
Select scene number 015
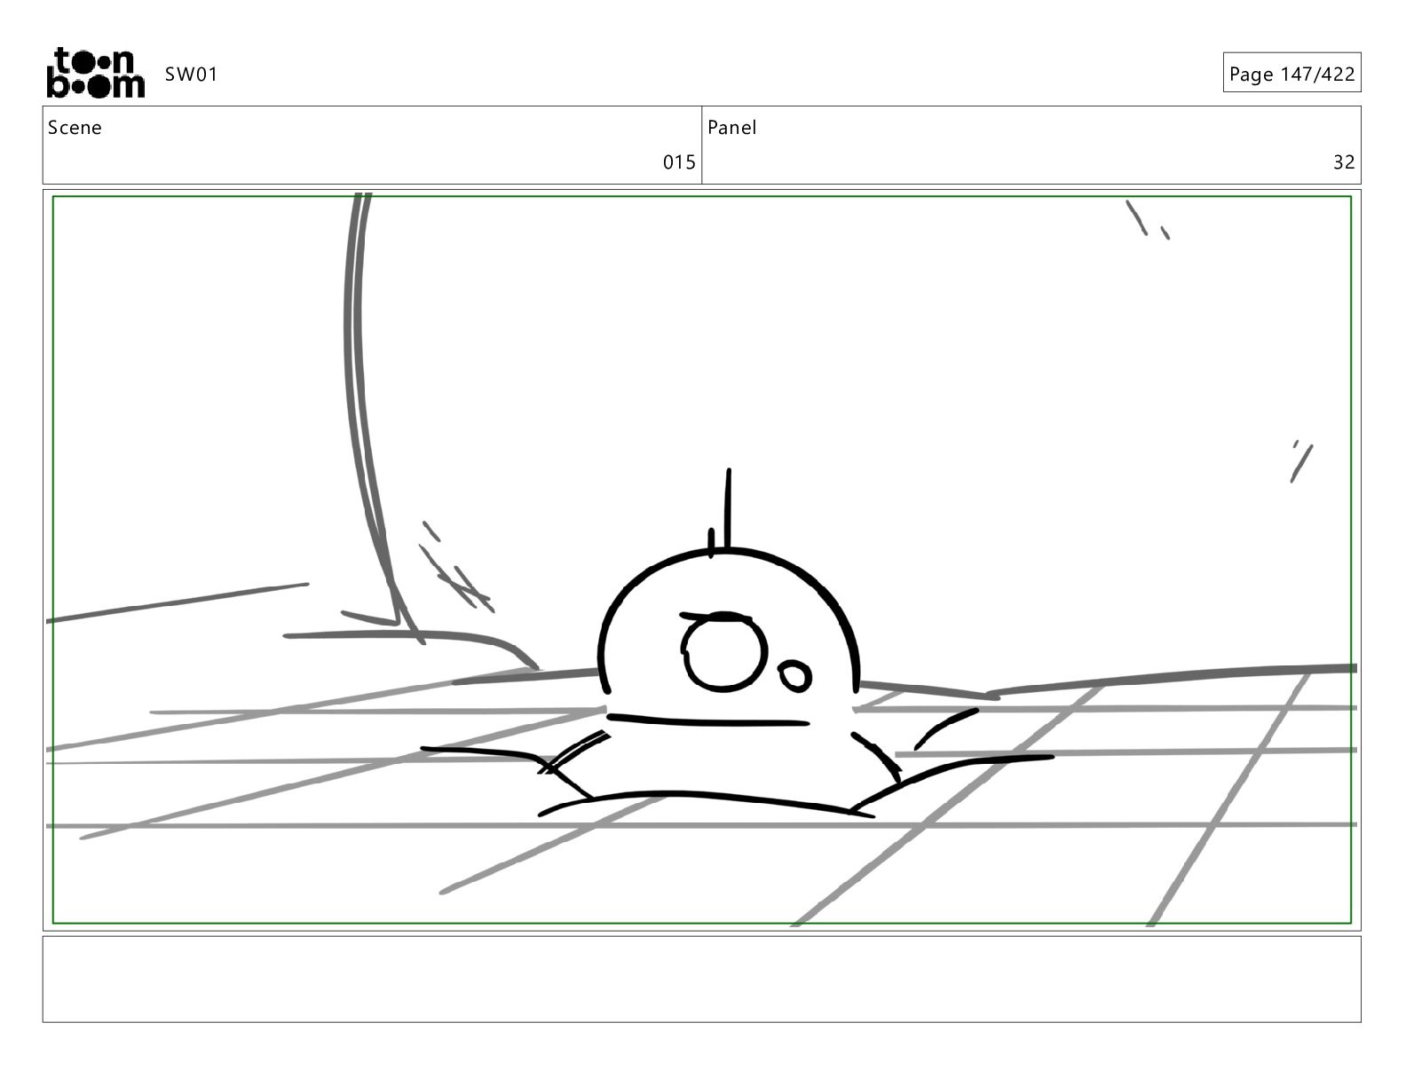[x=679, y=162]
